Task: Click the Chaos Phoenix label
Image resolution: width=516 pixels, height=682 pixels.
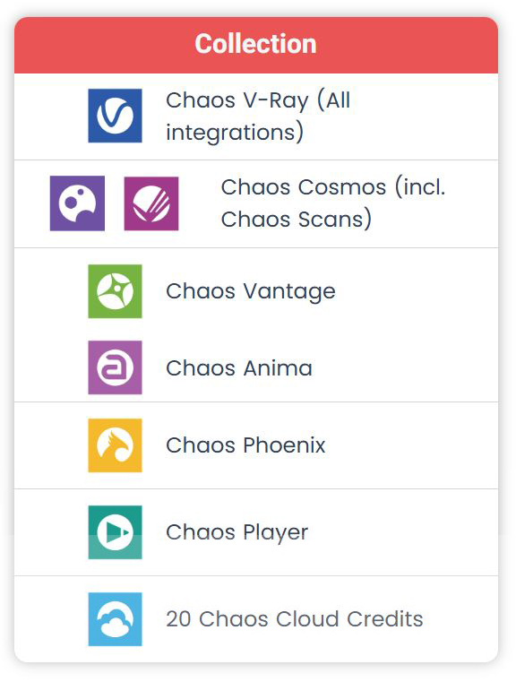Action: [245, 445]
